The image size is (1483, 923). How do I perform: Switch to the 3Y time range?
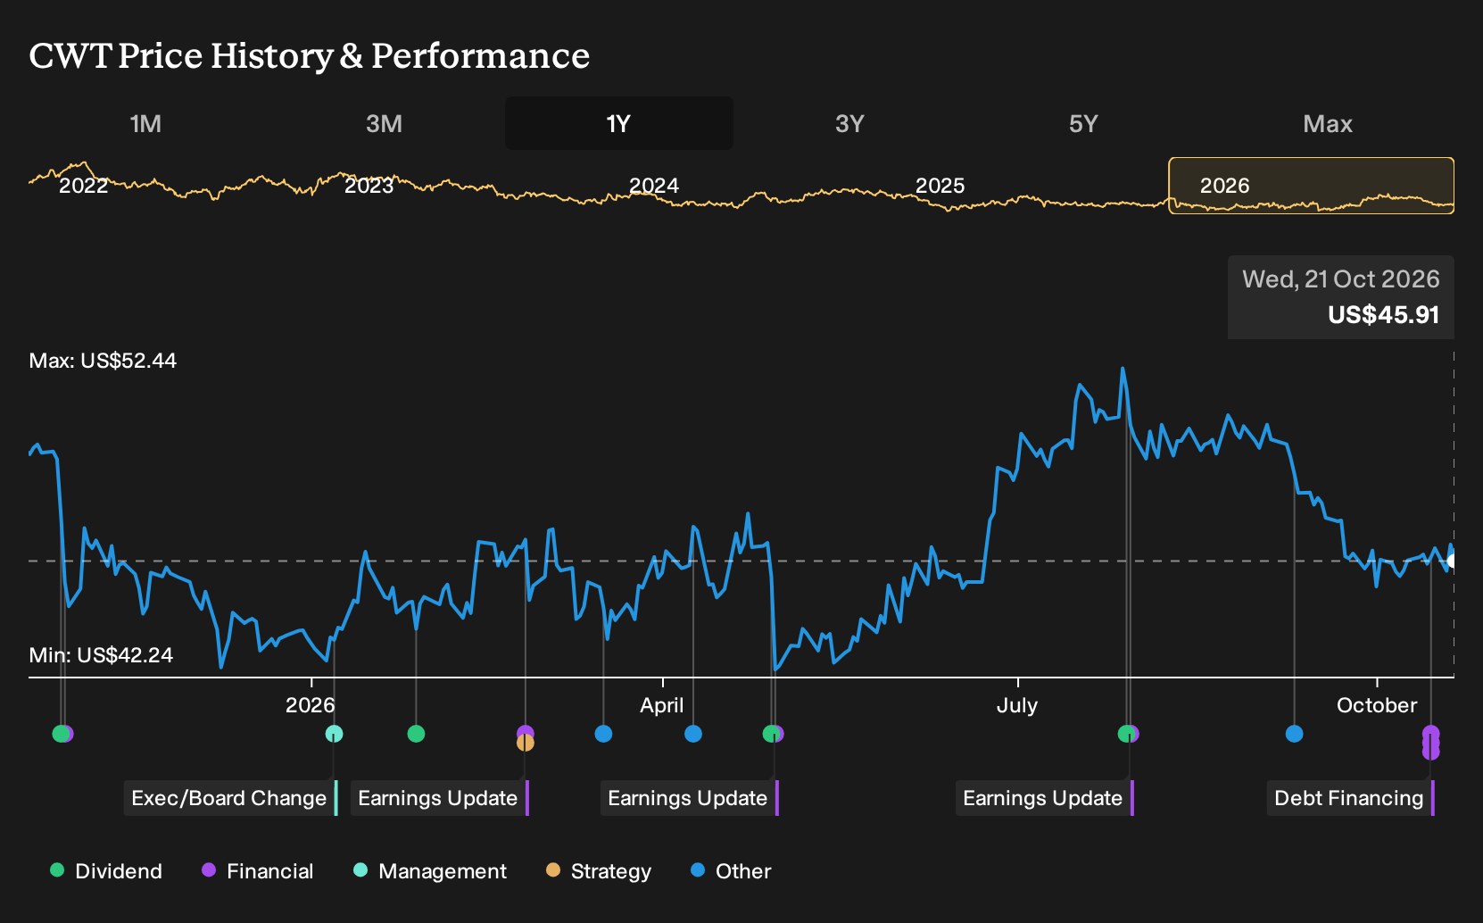coord(849,123)
